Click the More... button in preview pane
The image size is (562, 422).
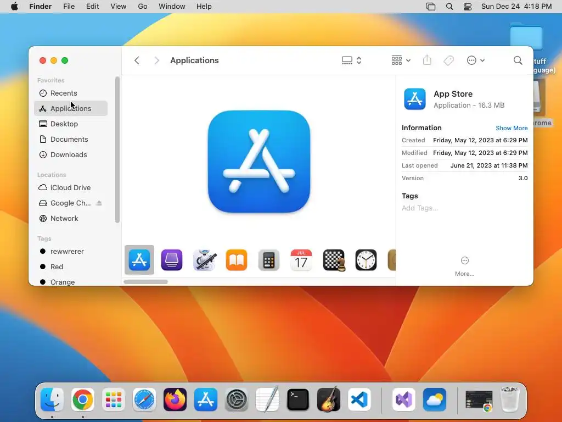pos(464,266)
